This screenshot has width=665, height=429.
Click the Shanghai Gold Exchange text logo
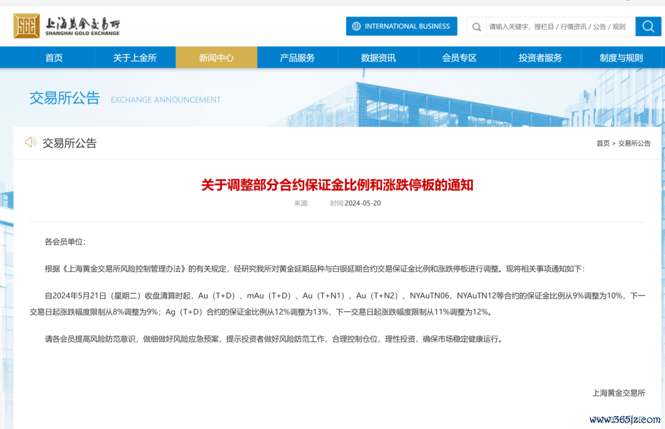(x=83, y=26)
